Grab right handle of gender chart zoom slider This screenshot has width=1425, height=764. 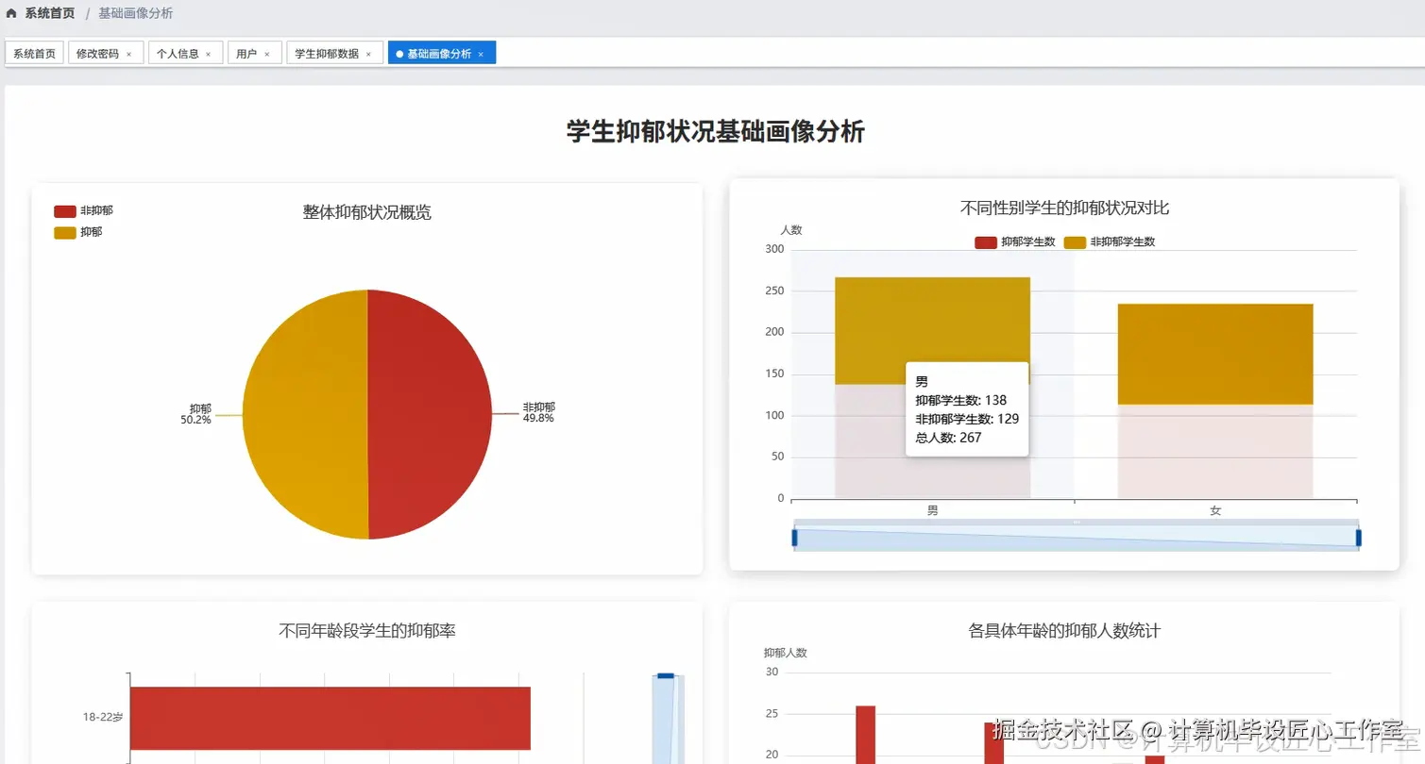pos(1359,538)
